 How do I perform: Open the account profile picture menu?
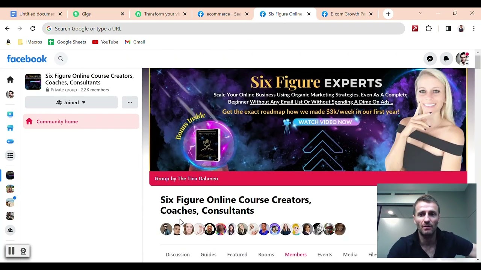(x=462, y=58)
